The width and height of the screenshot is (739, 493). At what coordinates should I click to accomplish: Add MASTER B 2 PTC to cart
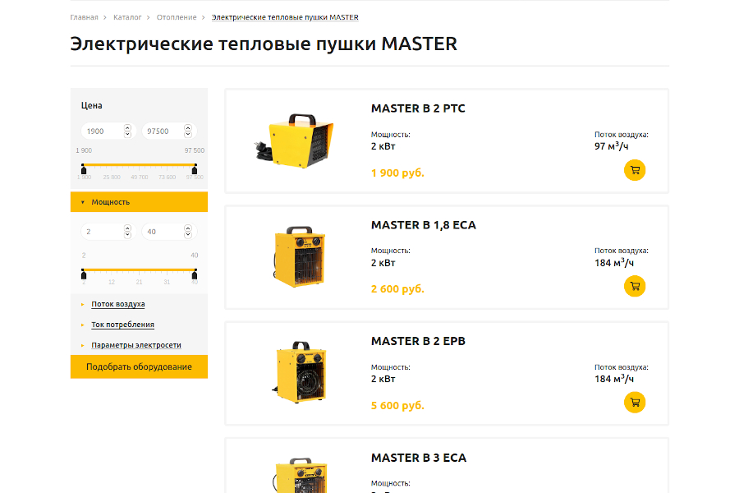coord(634,170)
